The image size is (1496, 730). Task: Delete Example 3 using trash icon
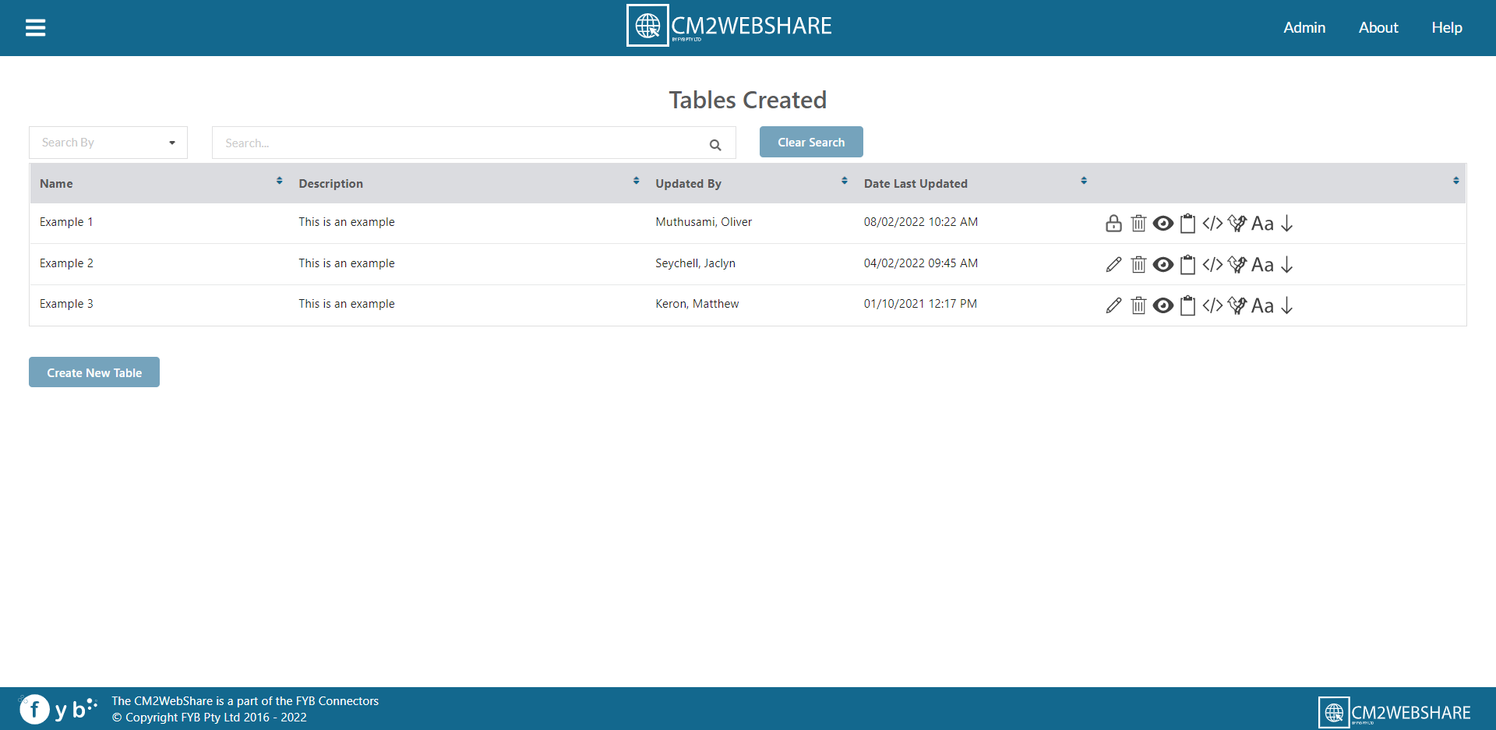coord(1138,305)
